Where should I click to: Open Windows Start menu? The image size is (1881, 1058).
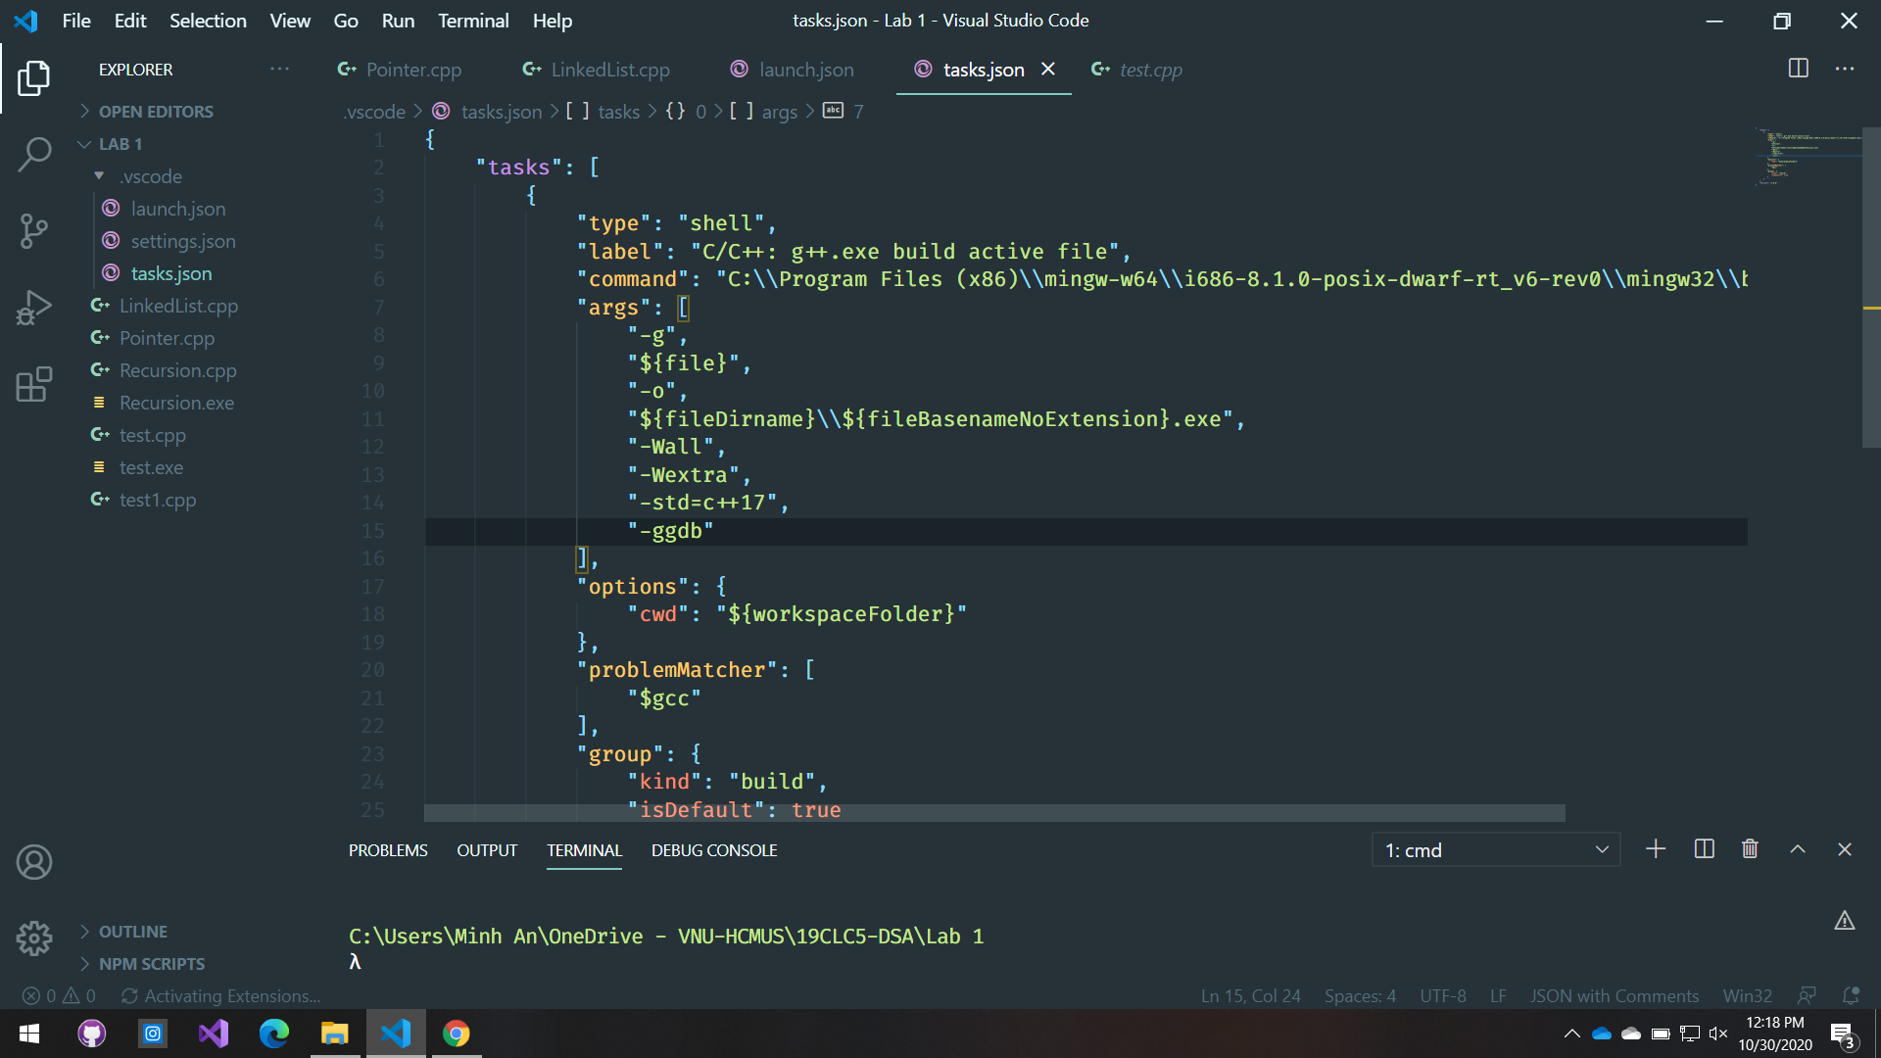click(29, 1034)
